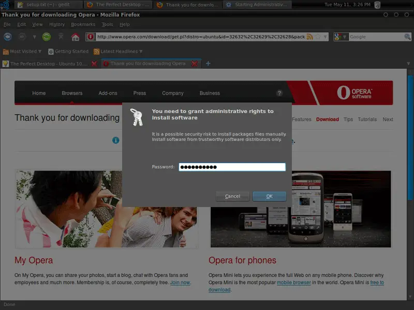
Task: Open the back/forward history dropdown arrow
Action: pyautogui.click(x=34, y=37)
